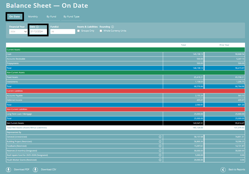The width and height of the screenshot is (249, 174).
Task: Click the Download CSV link text
Action: 49,169
